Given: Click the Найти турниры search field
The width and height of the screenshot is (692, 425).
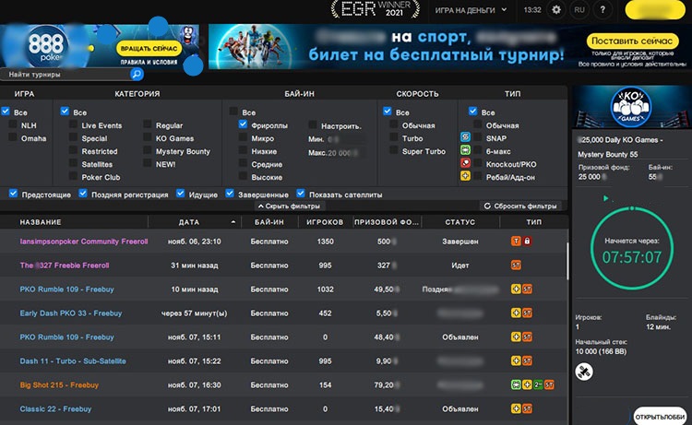Looking at the screenshot, I should click(x=68, y=74).
